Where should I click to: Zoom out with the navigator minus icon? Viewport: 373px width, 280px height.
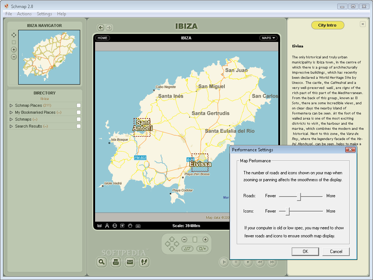click(14, 57)
